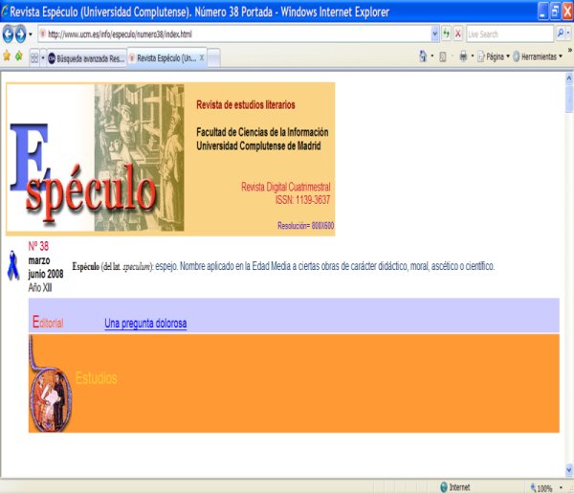Open Favorites Center star icon
The height and width of the screenshot is (494, 574).
tap(7, 56)
